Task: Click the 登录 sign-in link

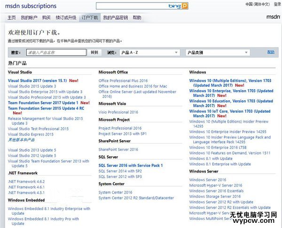Action: (x=277, y=4)
